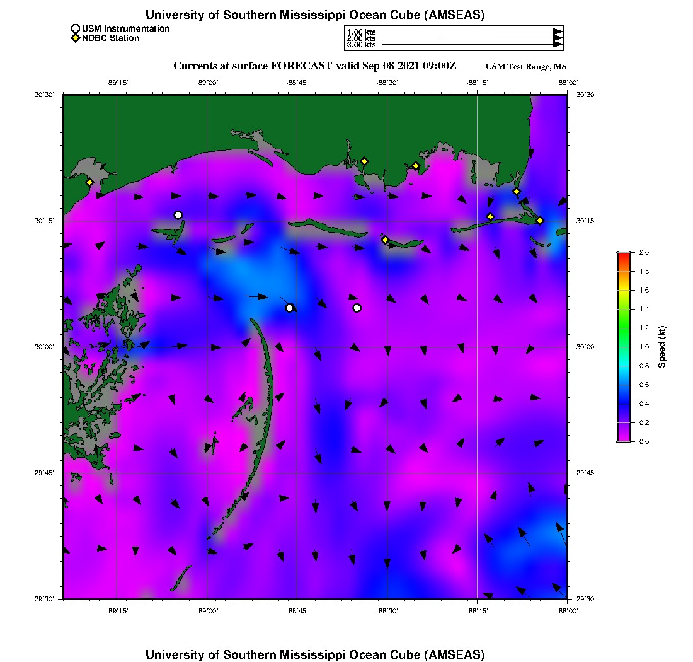The width and height of the screenshot is (693, 662).
Task: Select the NDBC diamond on the coast just west of 88°30'
Action: pos(364,161)
